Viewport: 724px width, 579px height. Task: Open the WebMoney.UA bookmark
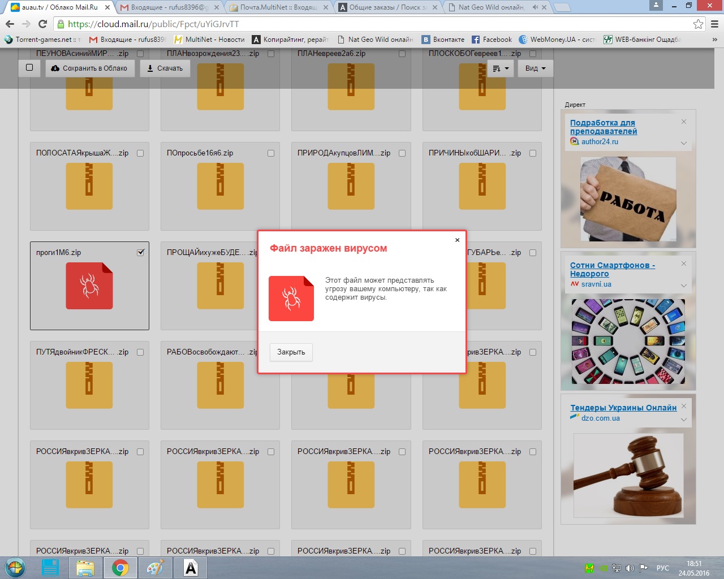[557, 40]
